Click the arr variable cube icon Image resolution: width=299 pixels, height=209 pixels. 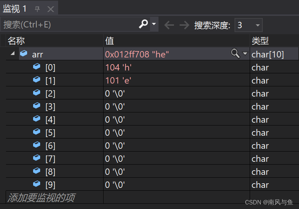[24, 54]
